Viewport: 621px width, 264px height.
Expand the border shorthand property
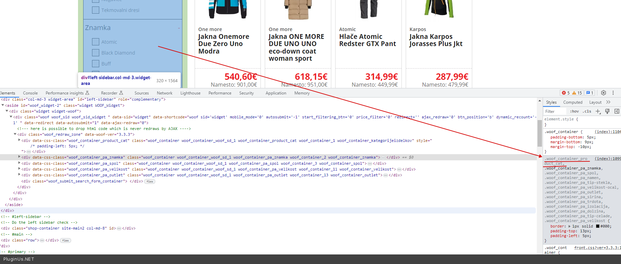coord(569,226)
